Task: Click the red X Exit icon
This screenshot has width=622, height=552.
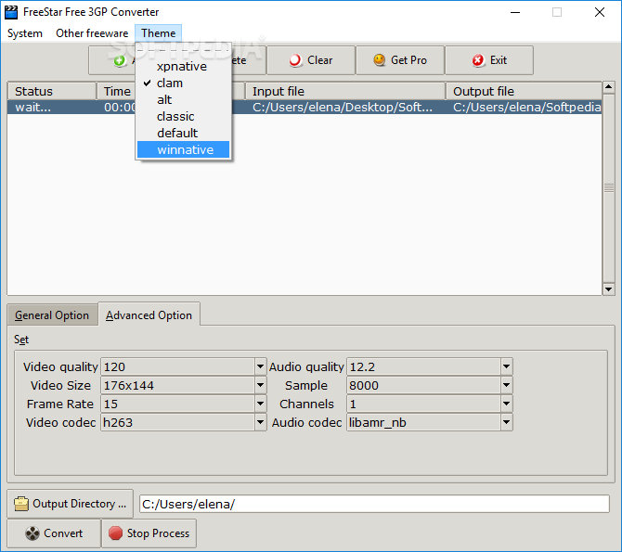Action: pos(478,60)
